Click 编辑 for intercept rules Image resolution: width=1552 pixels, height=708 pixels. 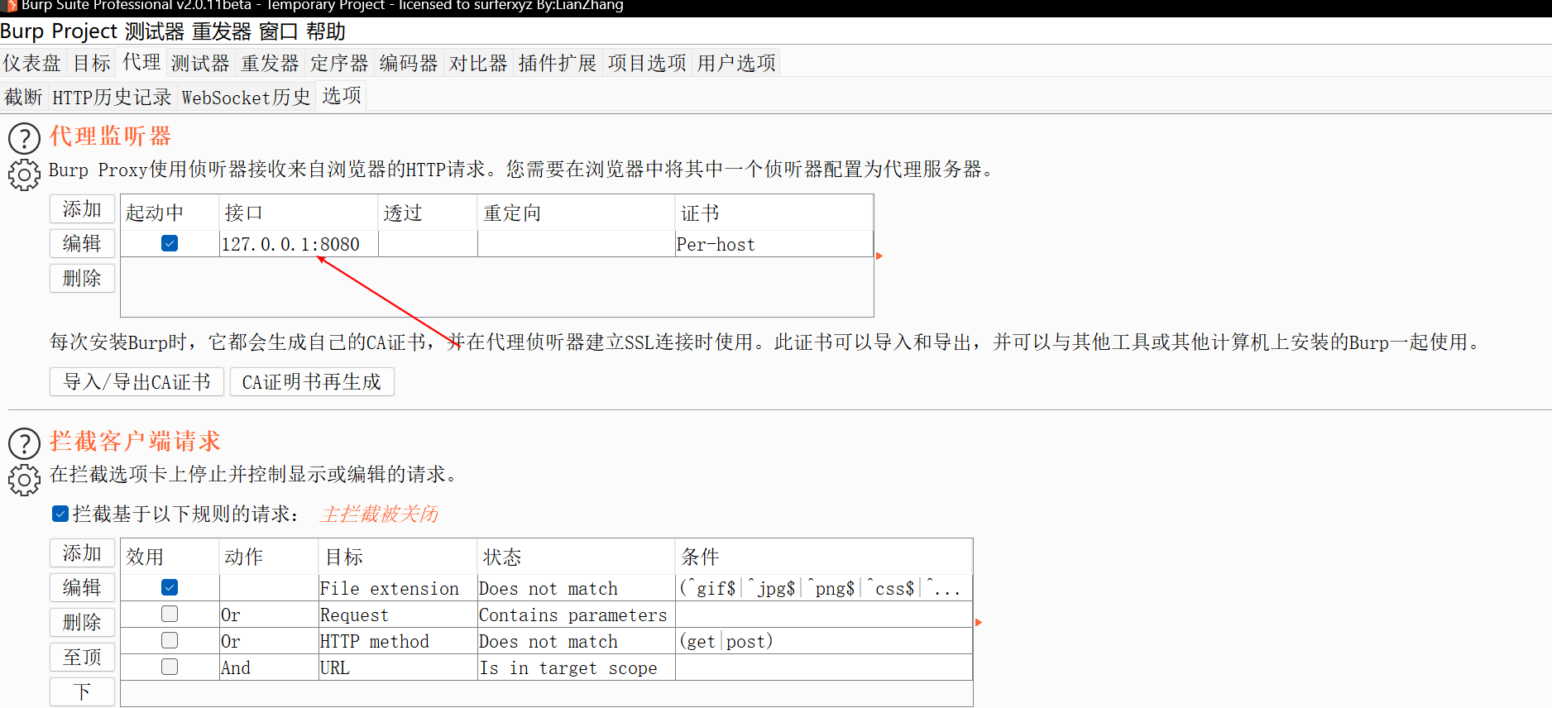(82, 587)
